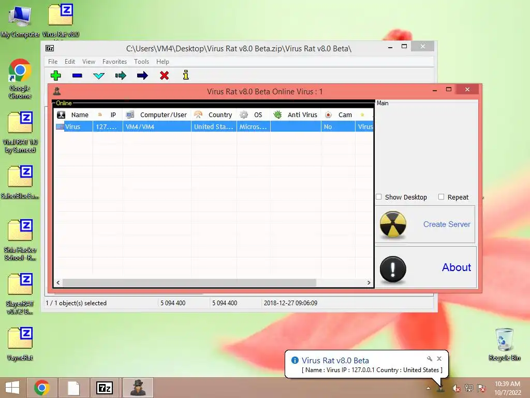Open the Tools menu in 7-Zip
The height and width of the screenshot is (398, 530).
click(x=141, y=62)
